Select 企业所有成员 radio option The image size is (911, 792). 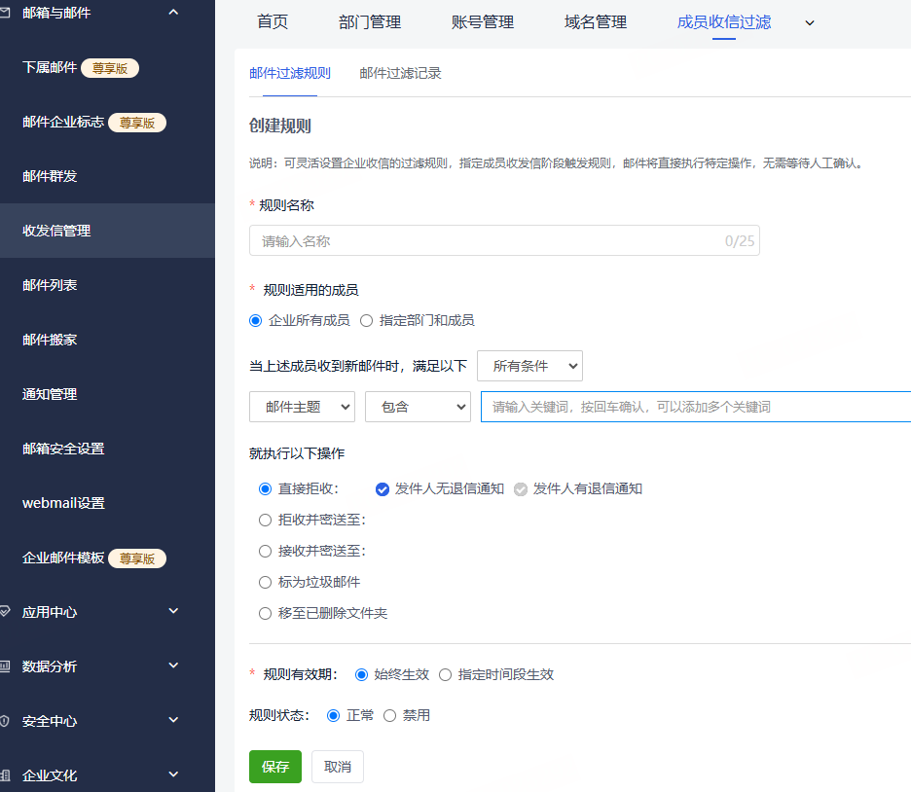coord(256,320)
